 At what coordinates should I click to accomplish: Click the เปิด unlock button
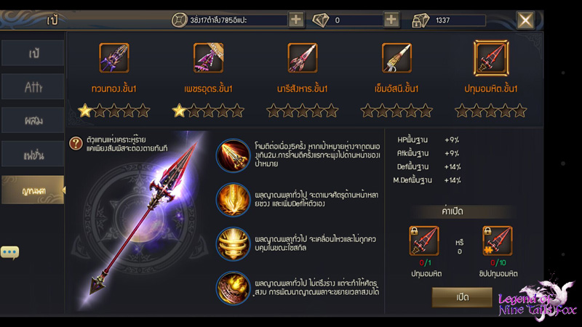[462, 297]
